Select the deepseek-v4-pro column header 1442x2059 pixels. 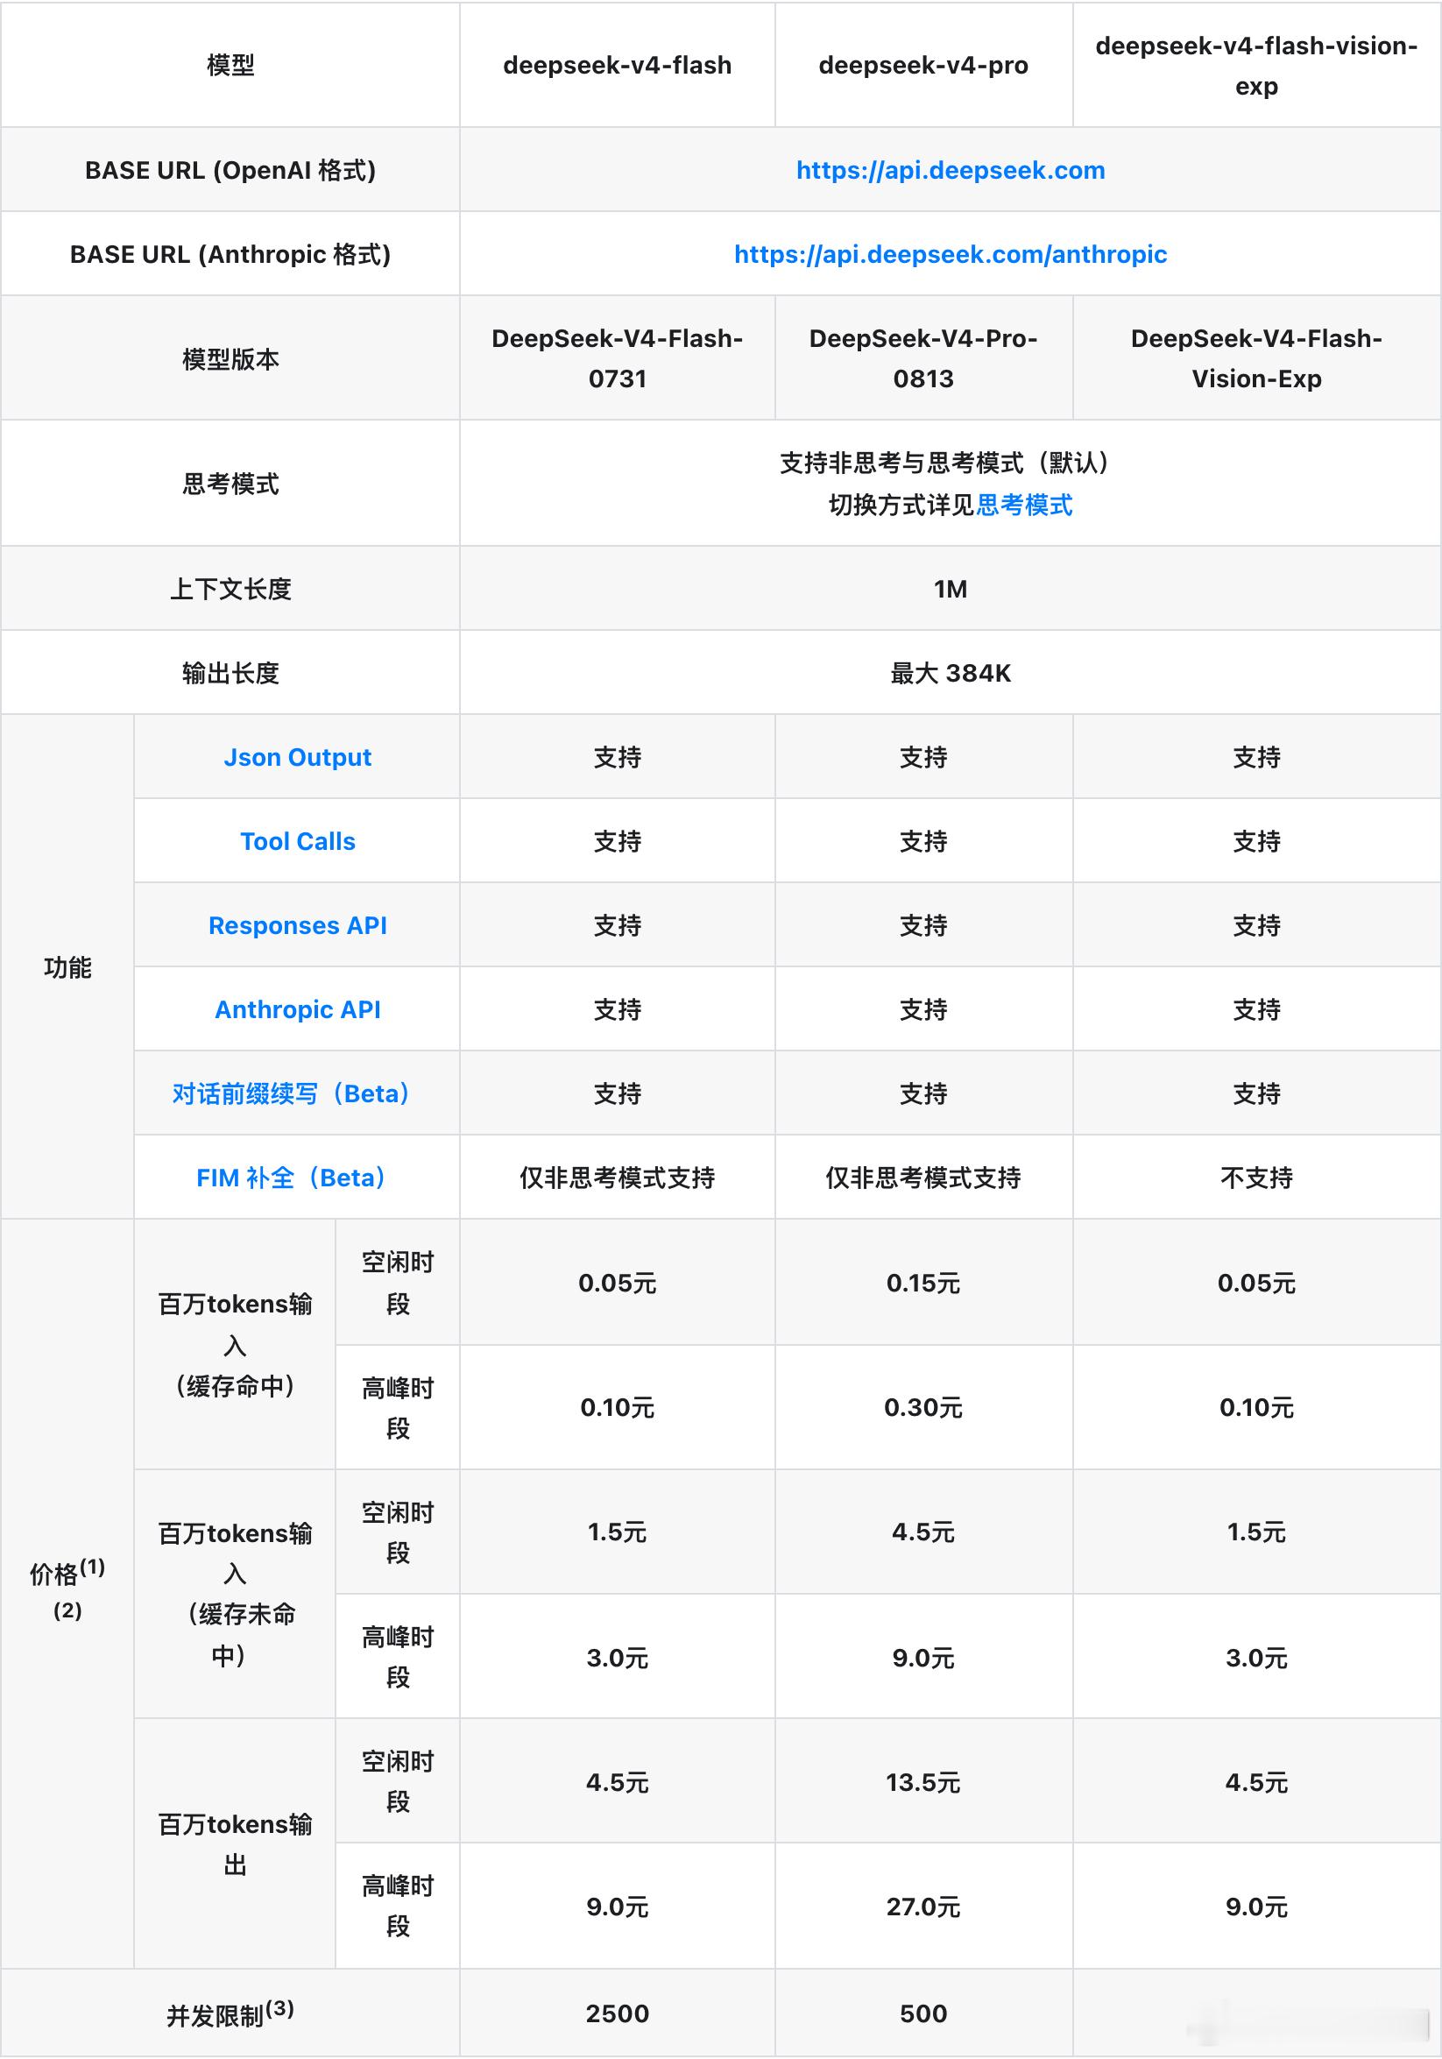pos(923,65)
